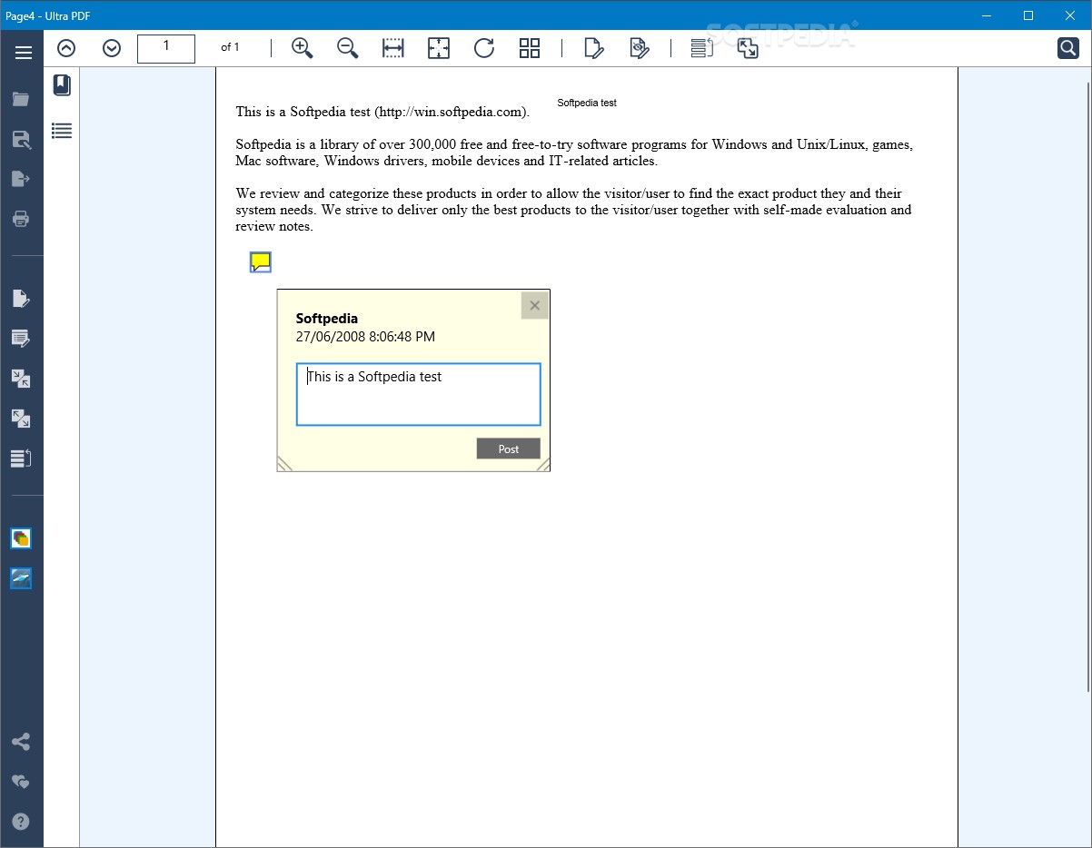Image resolution: width=1092 pixels, height=848 pixels.
Task: Show the outline list panel
Action: pos(62,131)
